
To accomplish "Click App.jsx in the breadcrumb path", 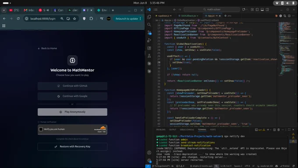I will 167,20.
